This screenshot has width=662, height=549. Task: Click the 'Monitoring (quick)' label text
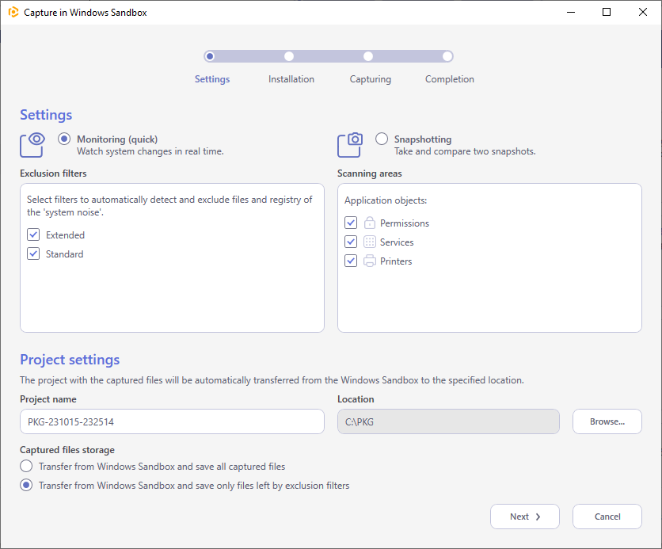117,139
